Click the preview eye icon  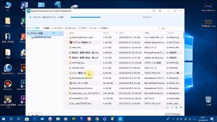[x=167, y=107]
